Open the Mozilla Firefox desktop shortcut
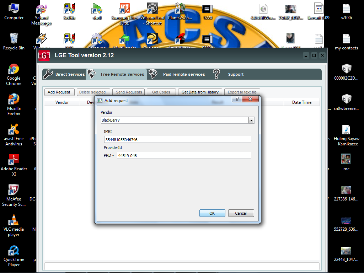Viewport: 364px width, 273px height. 14,100
